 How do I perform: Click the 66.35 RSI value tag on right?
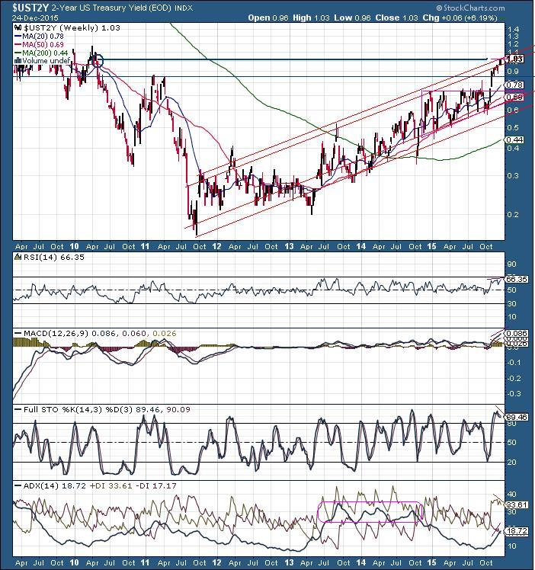(x=517, y=279)
